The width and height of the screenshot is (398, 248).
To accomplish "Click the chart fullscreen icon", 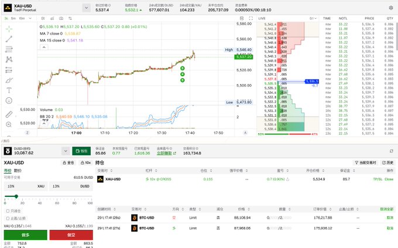I will pos(251,18).
